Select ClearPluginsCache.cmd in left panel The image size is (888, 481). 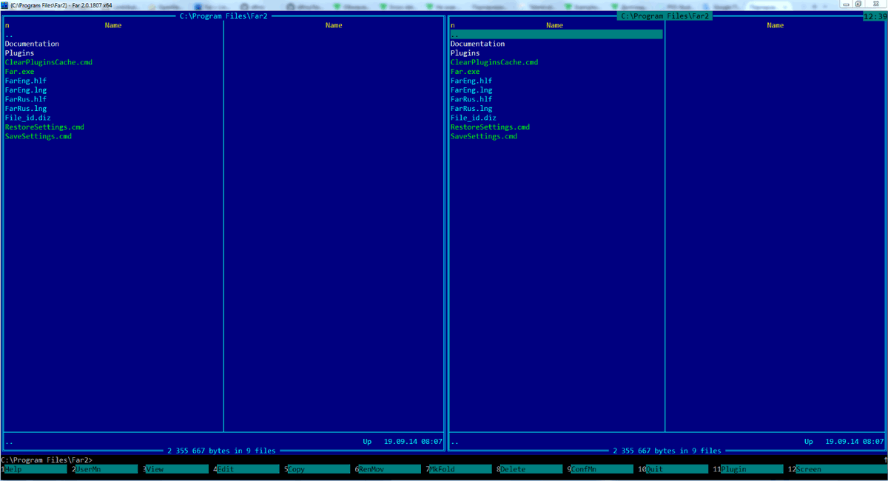49,62
